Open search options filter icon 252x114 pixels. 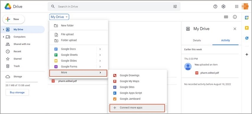click(x=175, y=6)
